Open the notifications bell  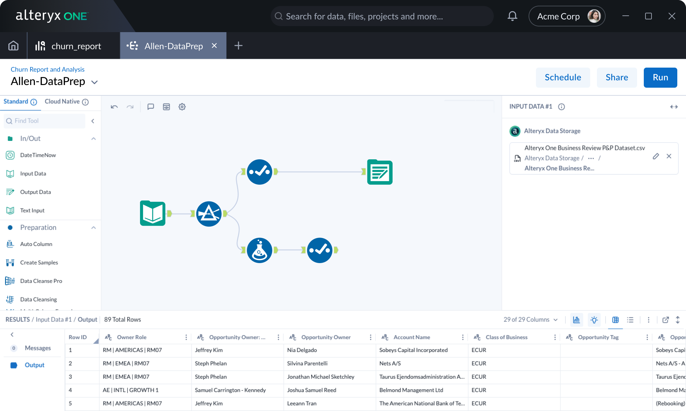512,16
